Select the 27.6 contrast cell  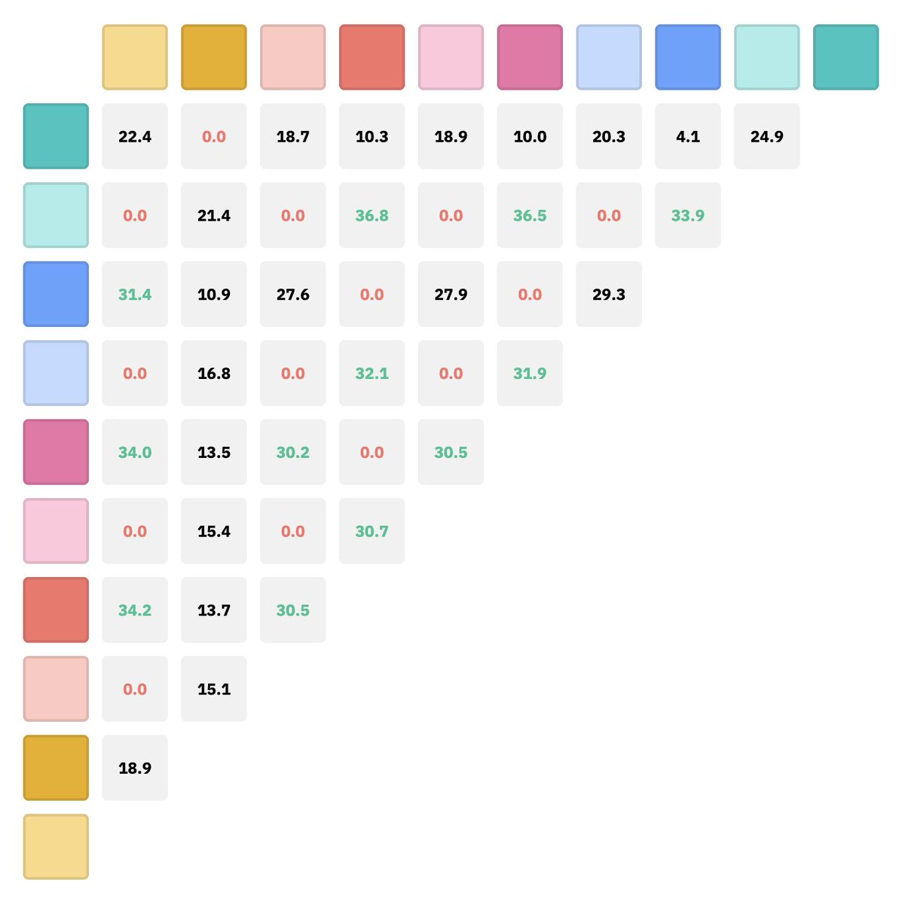[x=293, y=295]
